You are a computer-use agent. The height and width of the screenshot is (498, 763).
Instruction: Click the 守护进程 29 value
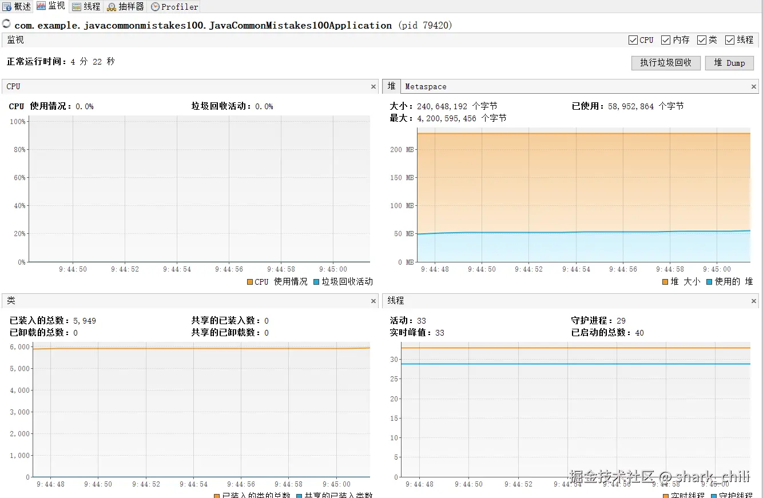621,321
